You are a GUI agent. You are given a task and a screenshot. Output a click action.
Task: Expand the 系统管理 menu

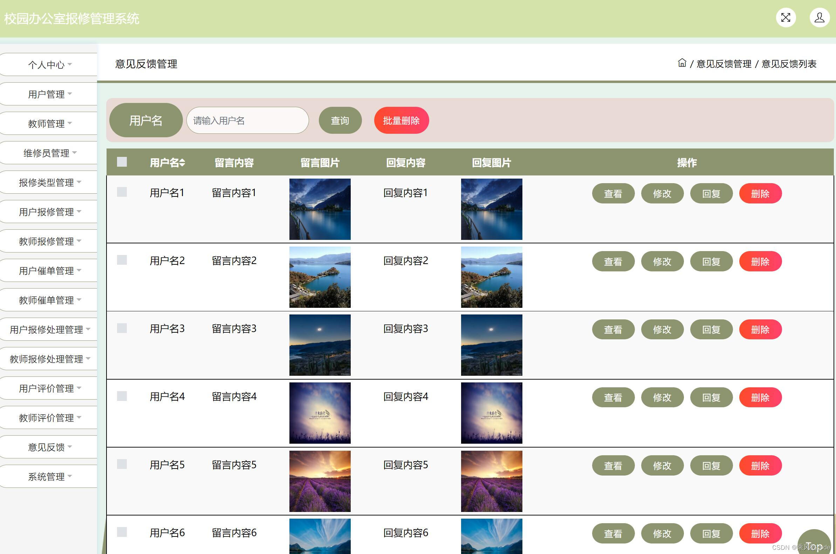(48, 476)
